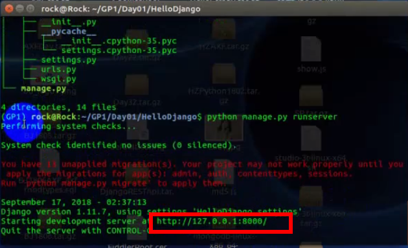
Task: Click the unapplied migration(s) warning line
Action: (x=202, y=164)
